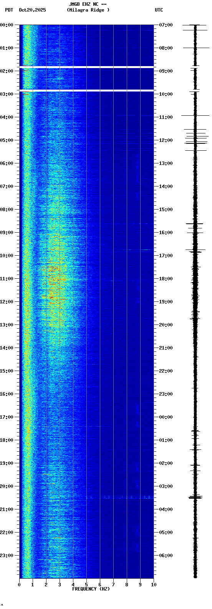This screenshot has width=212, height=609.
Task: Click the white data gap near 02:00 PDT
Action: point(86,67)
